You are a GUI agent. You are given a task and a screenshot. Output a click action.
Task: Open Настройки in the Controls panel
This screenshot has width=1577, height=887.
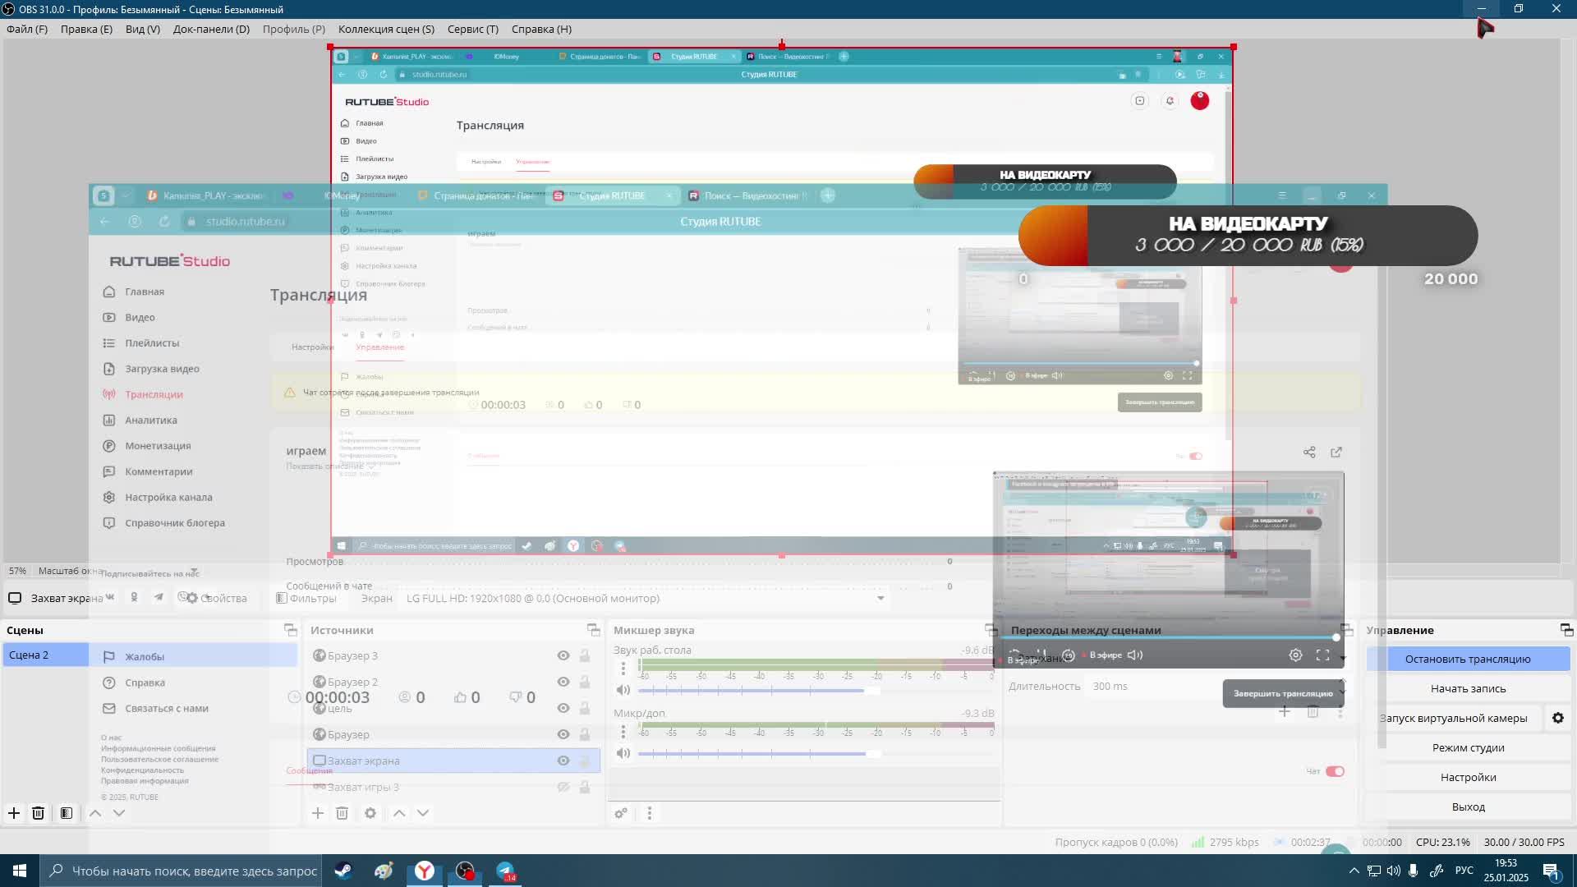1468,777
